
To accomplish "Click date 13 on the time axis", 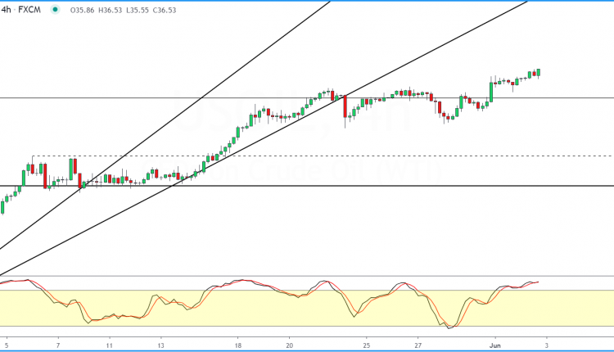I will pyautogui.click(x=160, y=345).
